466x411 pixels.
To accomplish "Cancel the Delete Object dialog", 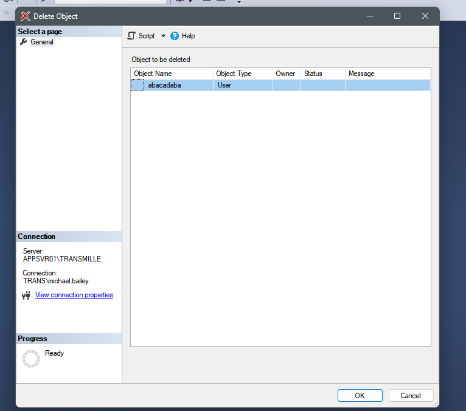I will coord(411,396).
